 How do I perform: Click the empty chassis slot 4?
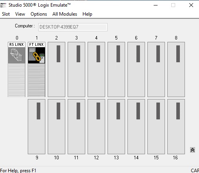pyautogui.click(x=96, y=69)
